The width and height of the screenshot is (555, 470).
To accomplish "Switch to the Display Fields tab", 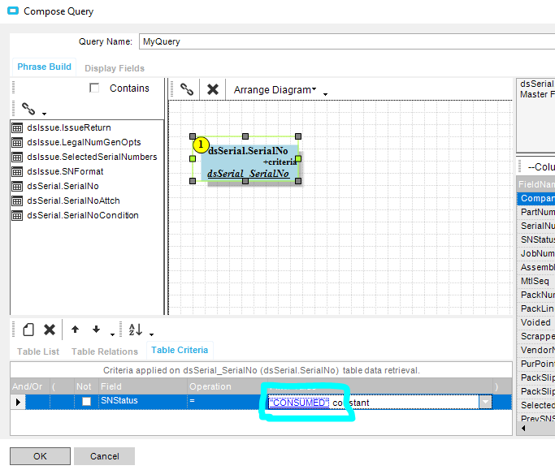I will [115, 68].
